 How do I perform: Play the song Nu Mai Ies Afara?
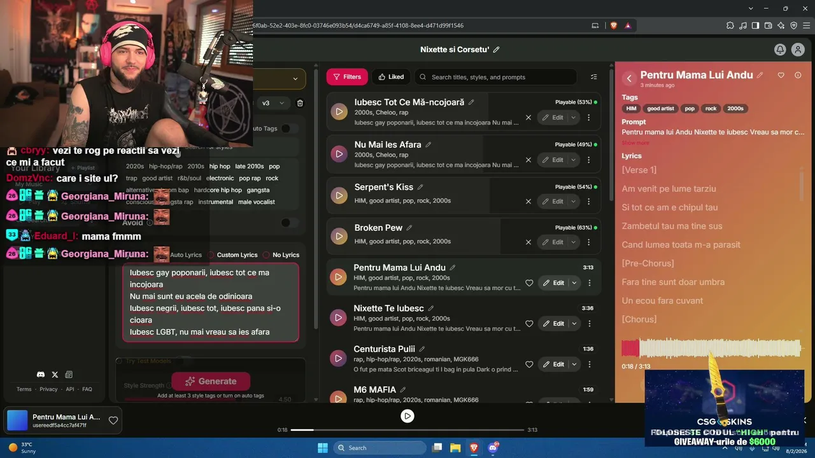point(339,154)
